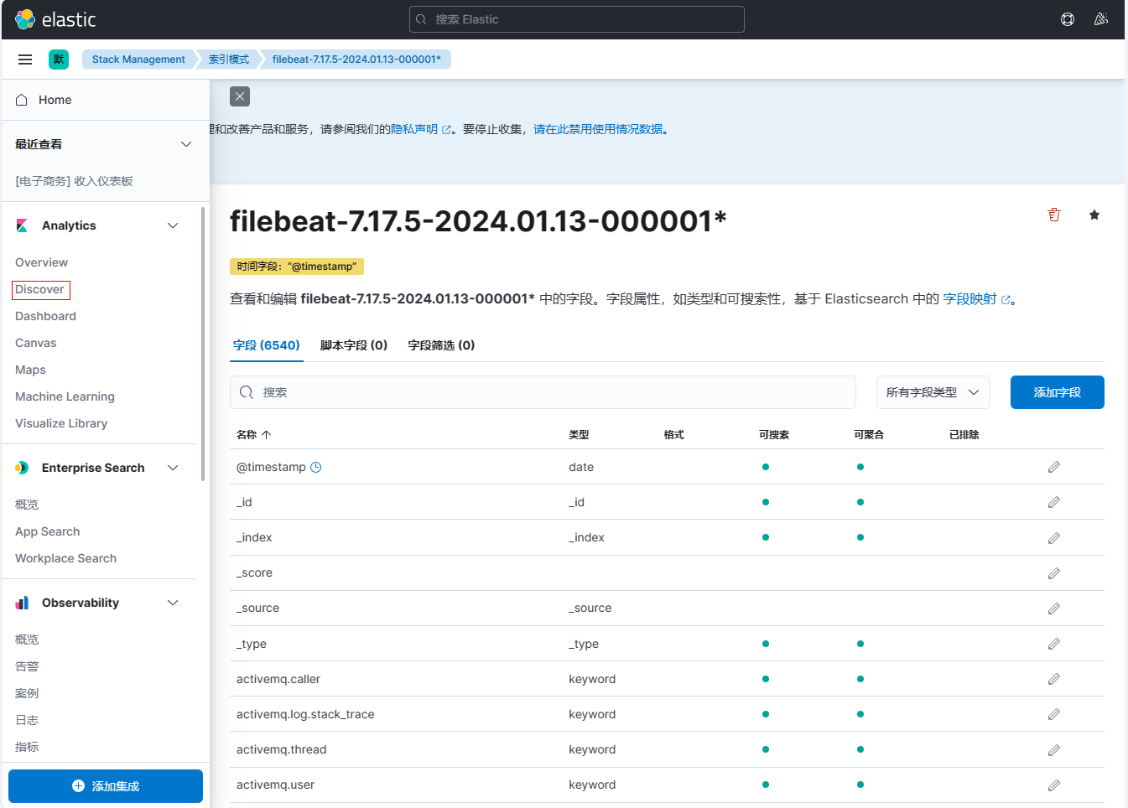1128x808 pixels.
Task: Collapse the 最近查看 recent section
Action: pos(186,144)
